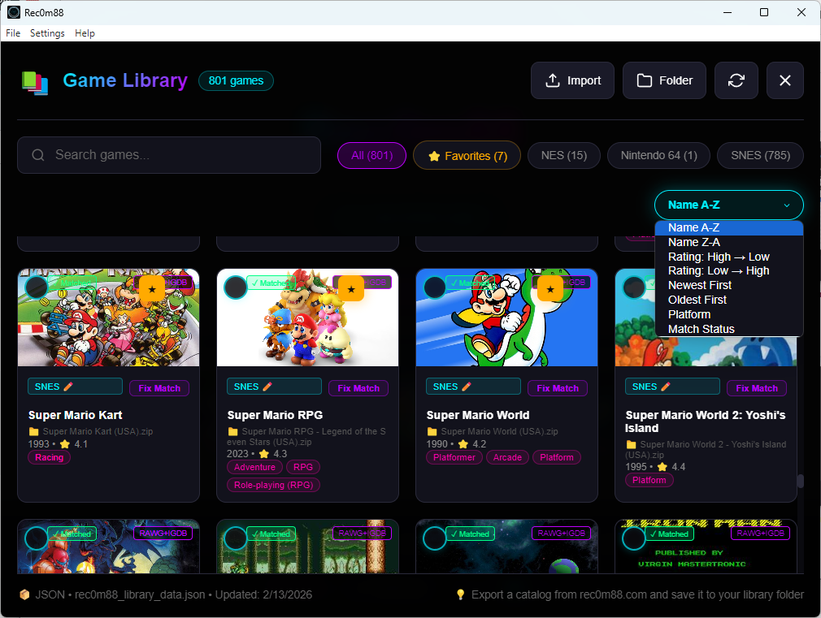Click the Import button

pyautogui.click(x=572, y=80)
